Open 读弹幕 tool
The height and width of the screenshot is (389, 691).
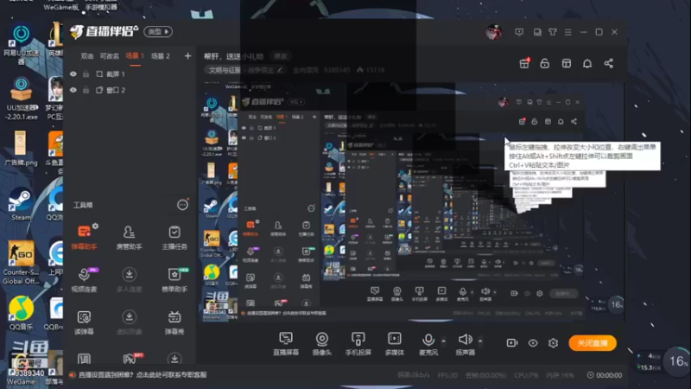click(84, 322)
